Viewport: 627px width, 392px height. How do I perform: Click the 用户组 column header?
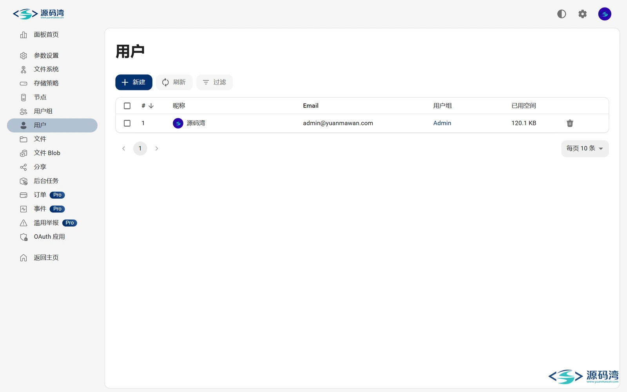tap(442, 106)
